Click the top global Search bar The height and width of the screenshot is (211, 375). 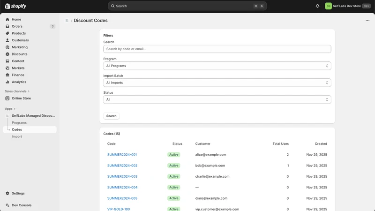(x=187, y=6)
